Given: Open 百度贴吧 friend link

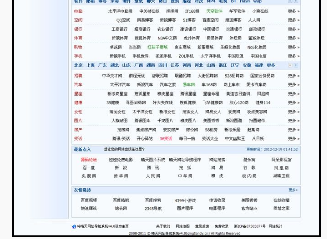Looking at the screenshot, I should (x=121, y=200).
